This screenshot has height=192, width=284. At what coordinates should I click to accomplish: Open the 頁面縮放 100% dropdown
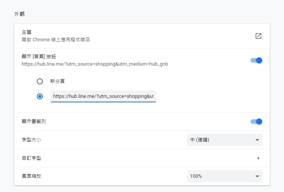click(224, 176)
